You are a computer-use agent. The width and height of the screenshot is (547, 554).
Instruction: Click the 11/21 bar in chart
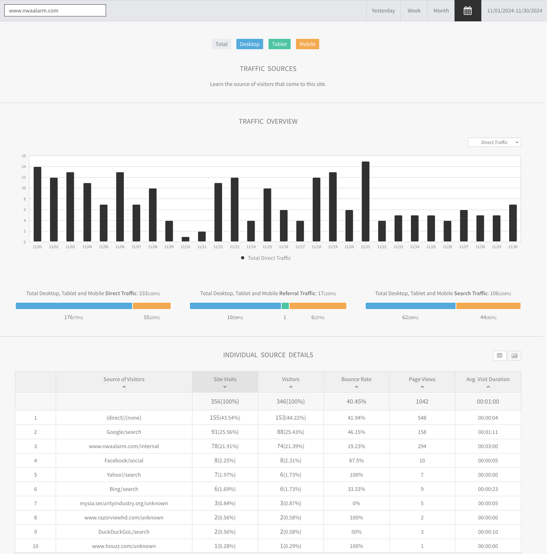(366, 201)
